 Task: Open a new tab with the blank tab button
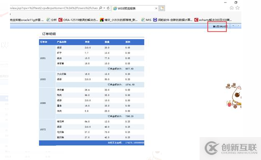[162, 8]
